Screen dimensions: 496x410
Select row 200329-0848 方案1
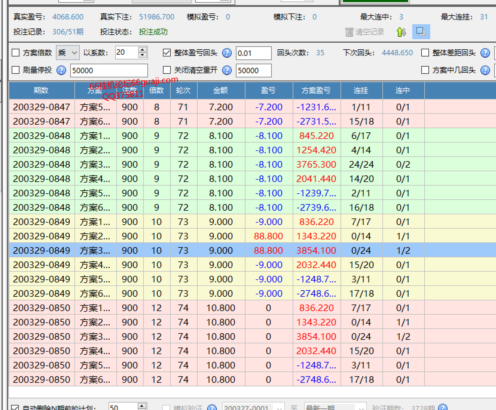252,136
